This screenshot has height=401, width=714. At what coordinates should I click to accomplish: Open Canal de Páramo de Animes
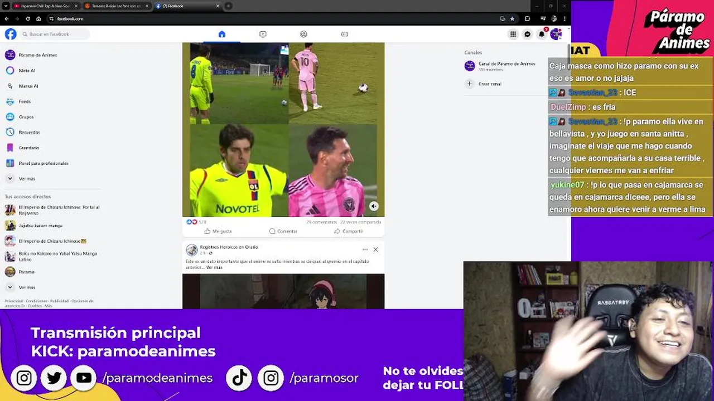(x=500, y=66)
